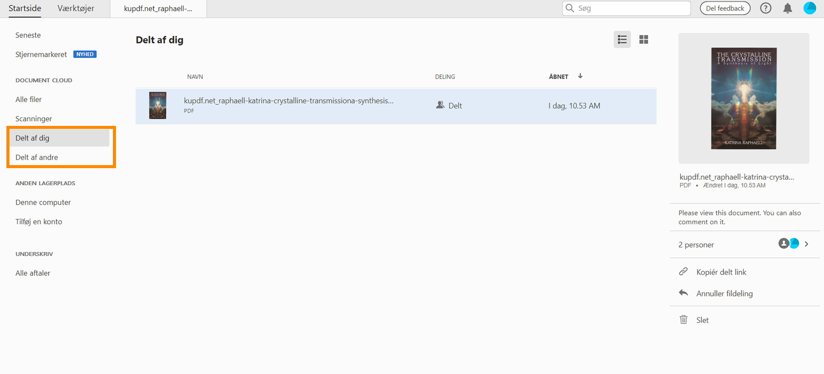Select Stjernemarkeret in the sidebar
Viewport: 824px width, 374px height.
pos(41,54)
